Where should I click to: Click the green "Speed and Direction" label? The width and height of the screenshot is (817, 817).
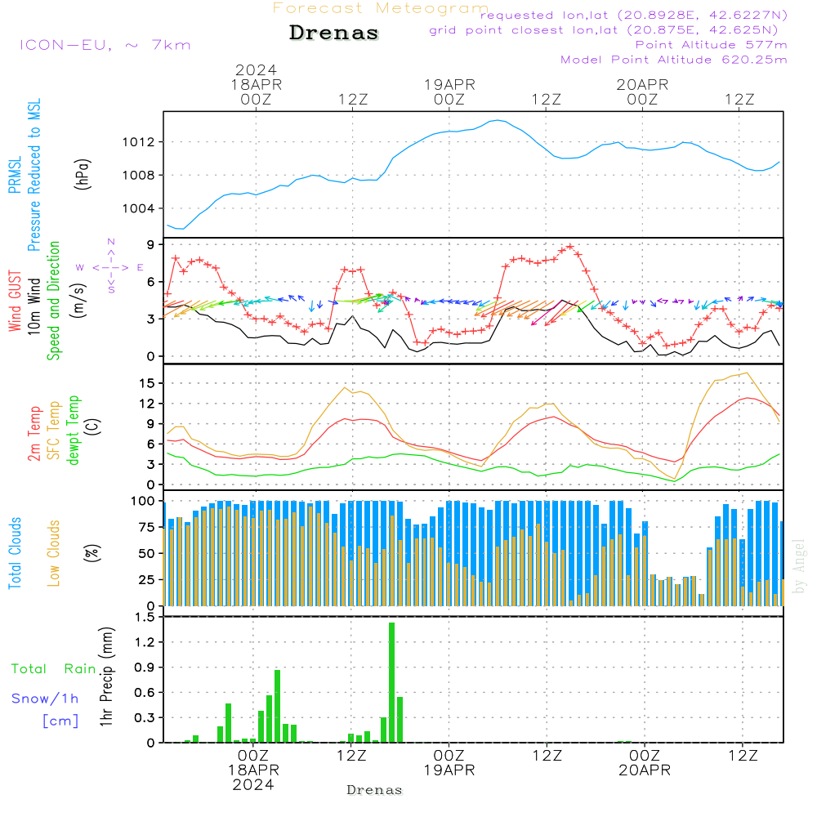tap(54, 301)
